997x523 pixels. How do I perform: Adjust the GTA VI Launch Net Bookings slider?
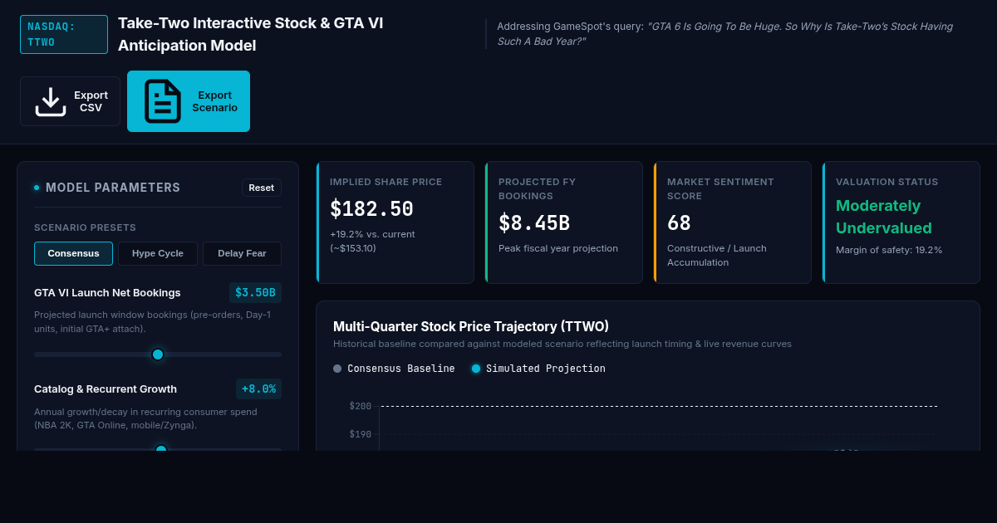[158, 354]
